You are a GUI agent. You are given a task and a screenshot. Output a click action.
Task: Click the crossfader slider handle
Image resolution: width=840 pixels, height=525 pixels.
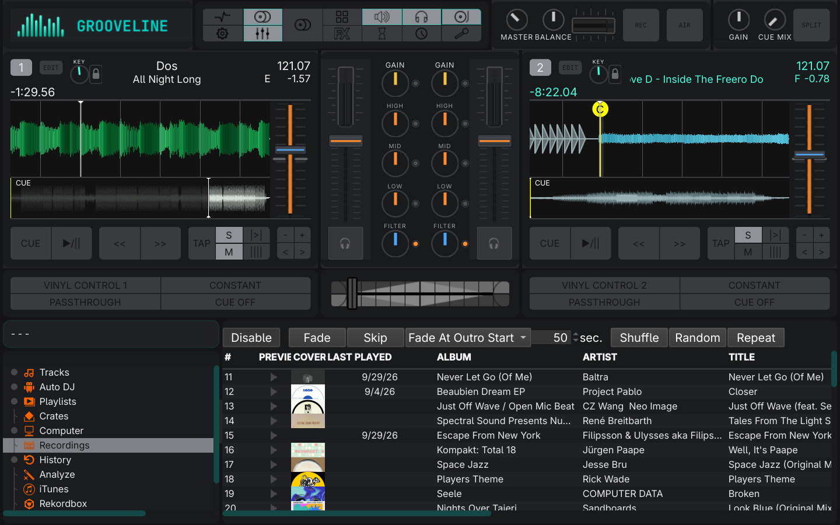coord(352,293)
